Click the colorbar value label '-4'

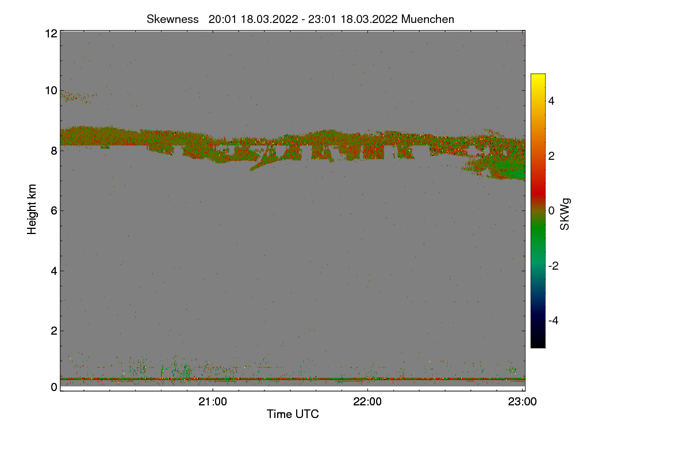554,321
